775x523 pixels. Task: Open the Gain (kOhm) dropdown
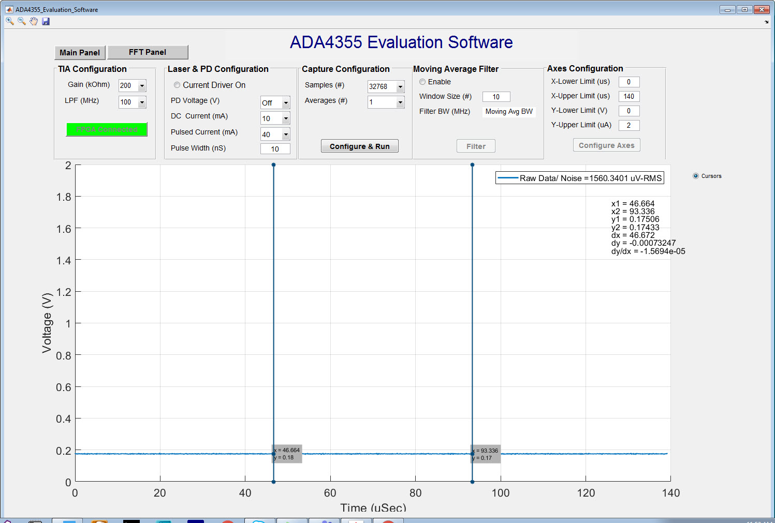point(141,85)
